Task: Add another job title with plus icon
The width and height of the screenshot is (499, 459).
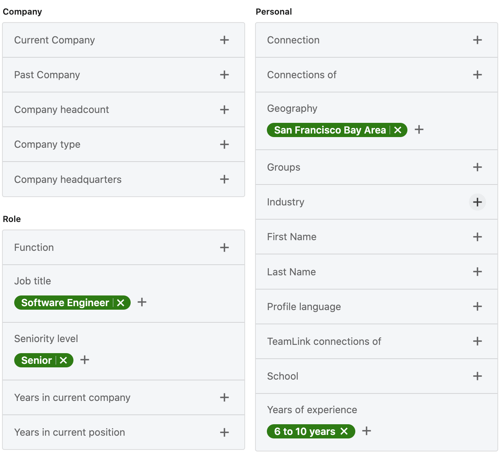Action: 142,303
